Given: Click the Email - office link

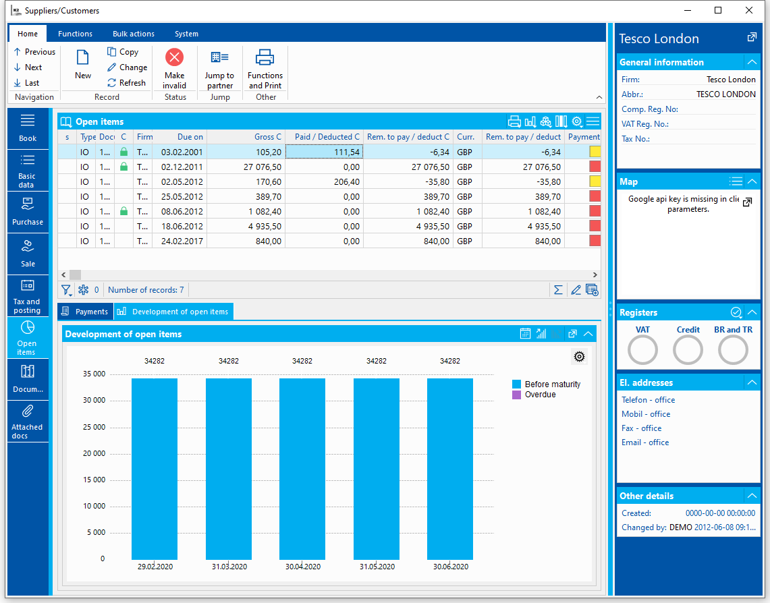Looking at the screenshot, I should point(645,442).
